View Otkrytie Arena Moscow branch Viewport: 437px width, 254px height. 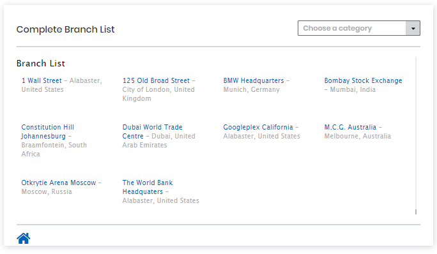pos(59,183)
